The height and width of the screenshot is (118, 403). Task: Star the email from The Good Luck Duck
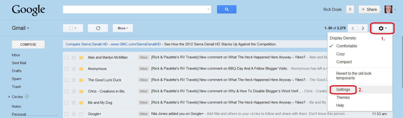pyautogui.click(x=74, y=80)
